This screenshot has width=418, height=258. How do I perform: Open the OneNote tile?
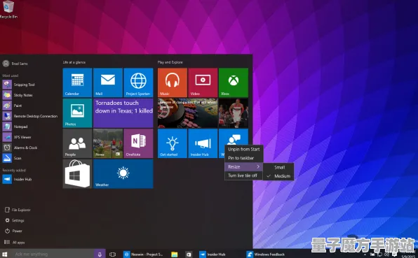click(138, 143)
